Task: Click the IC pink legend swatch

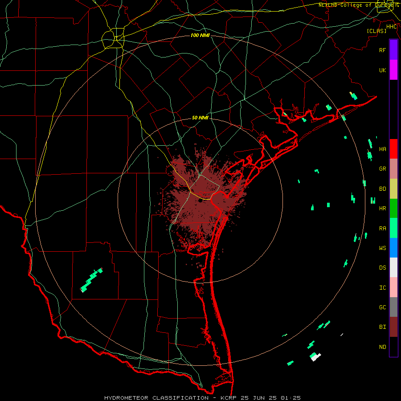Action: [x=393, y=287]
